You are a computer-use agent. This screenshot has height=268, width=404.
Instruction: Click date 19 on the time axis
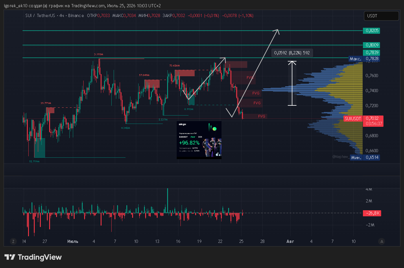pos(199,241)
